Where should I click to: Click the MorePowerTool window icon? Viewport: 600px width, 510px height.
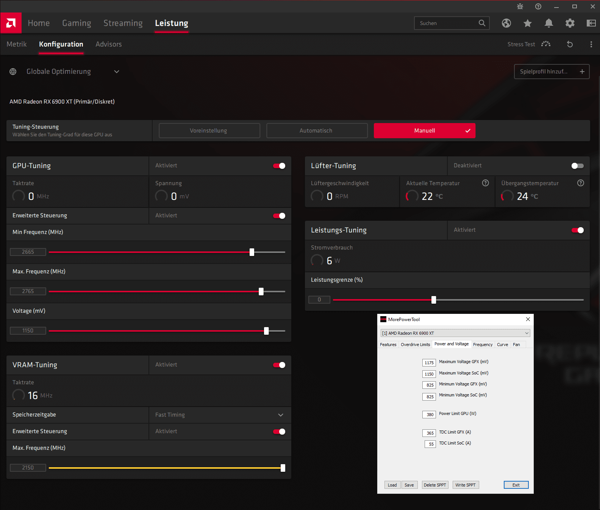point(383,319)
